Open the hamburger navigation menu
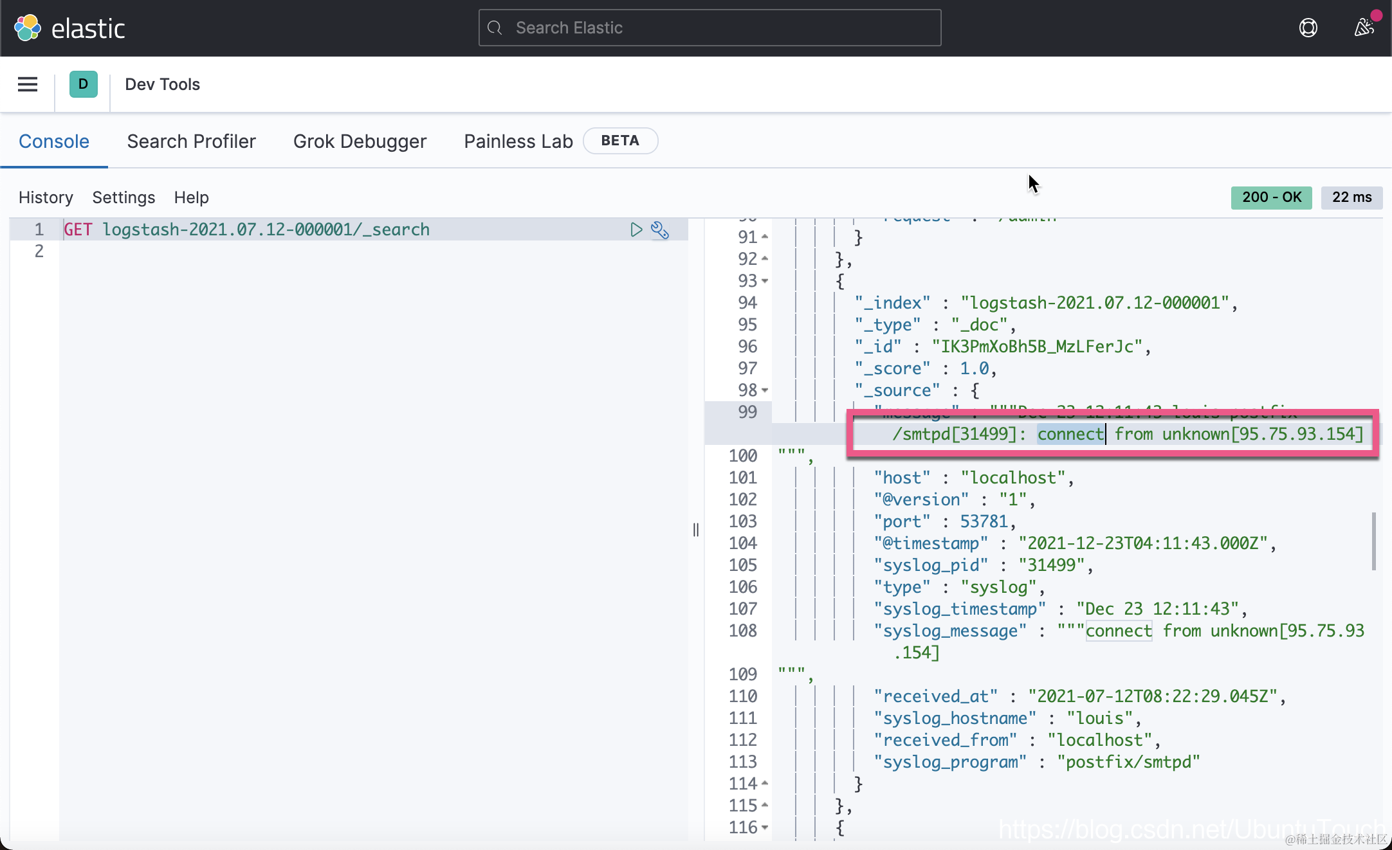Viewport: 1392px width, 850px height. [x=28, y=84]
